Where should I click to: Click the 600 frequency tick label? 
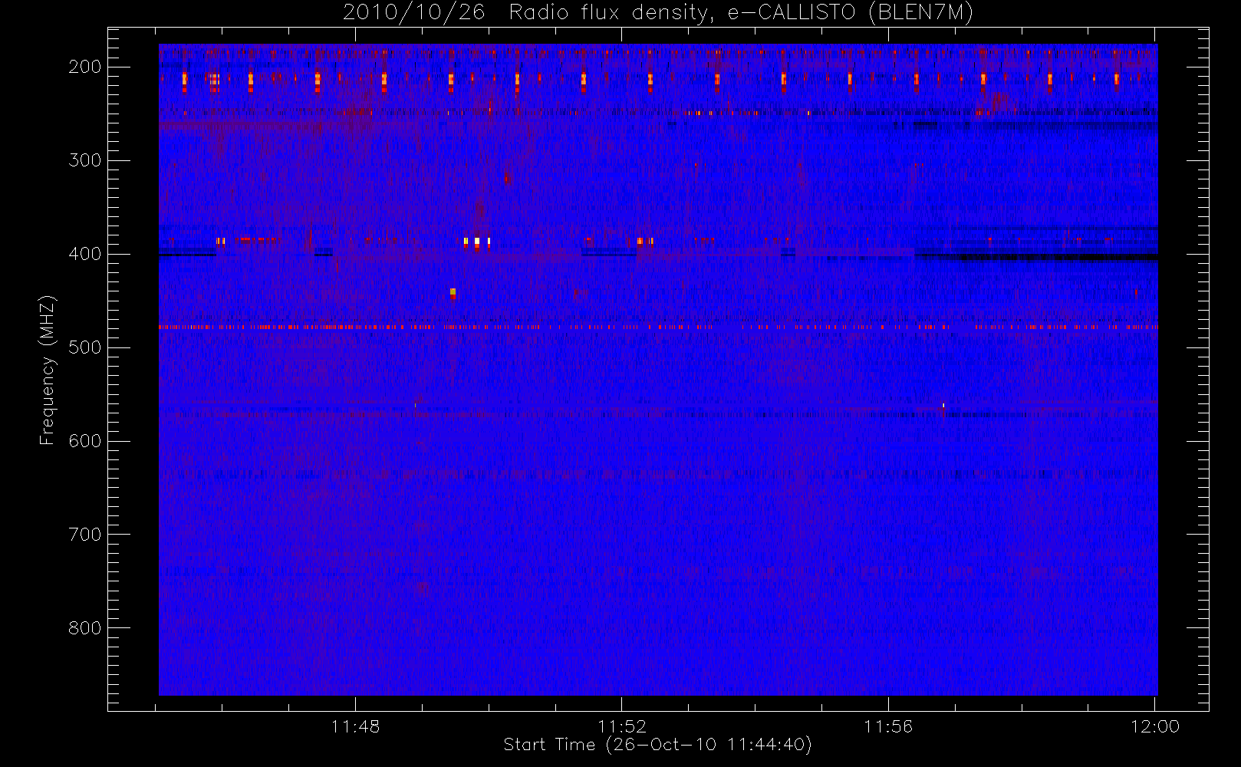[85, 441]
